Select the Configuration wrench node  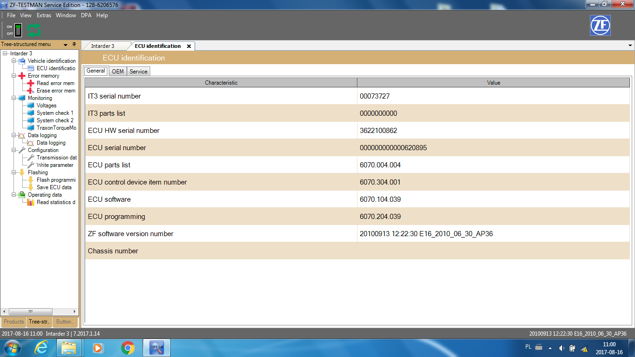pyautogui.click(x=22, y=150)
